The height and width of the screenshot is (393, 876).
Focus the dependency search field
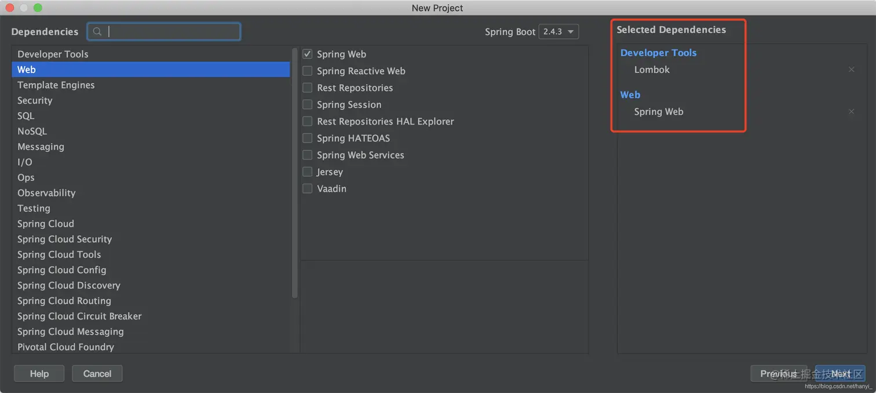[x=164, y=32]
